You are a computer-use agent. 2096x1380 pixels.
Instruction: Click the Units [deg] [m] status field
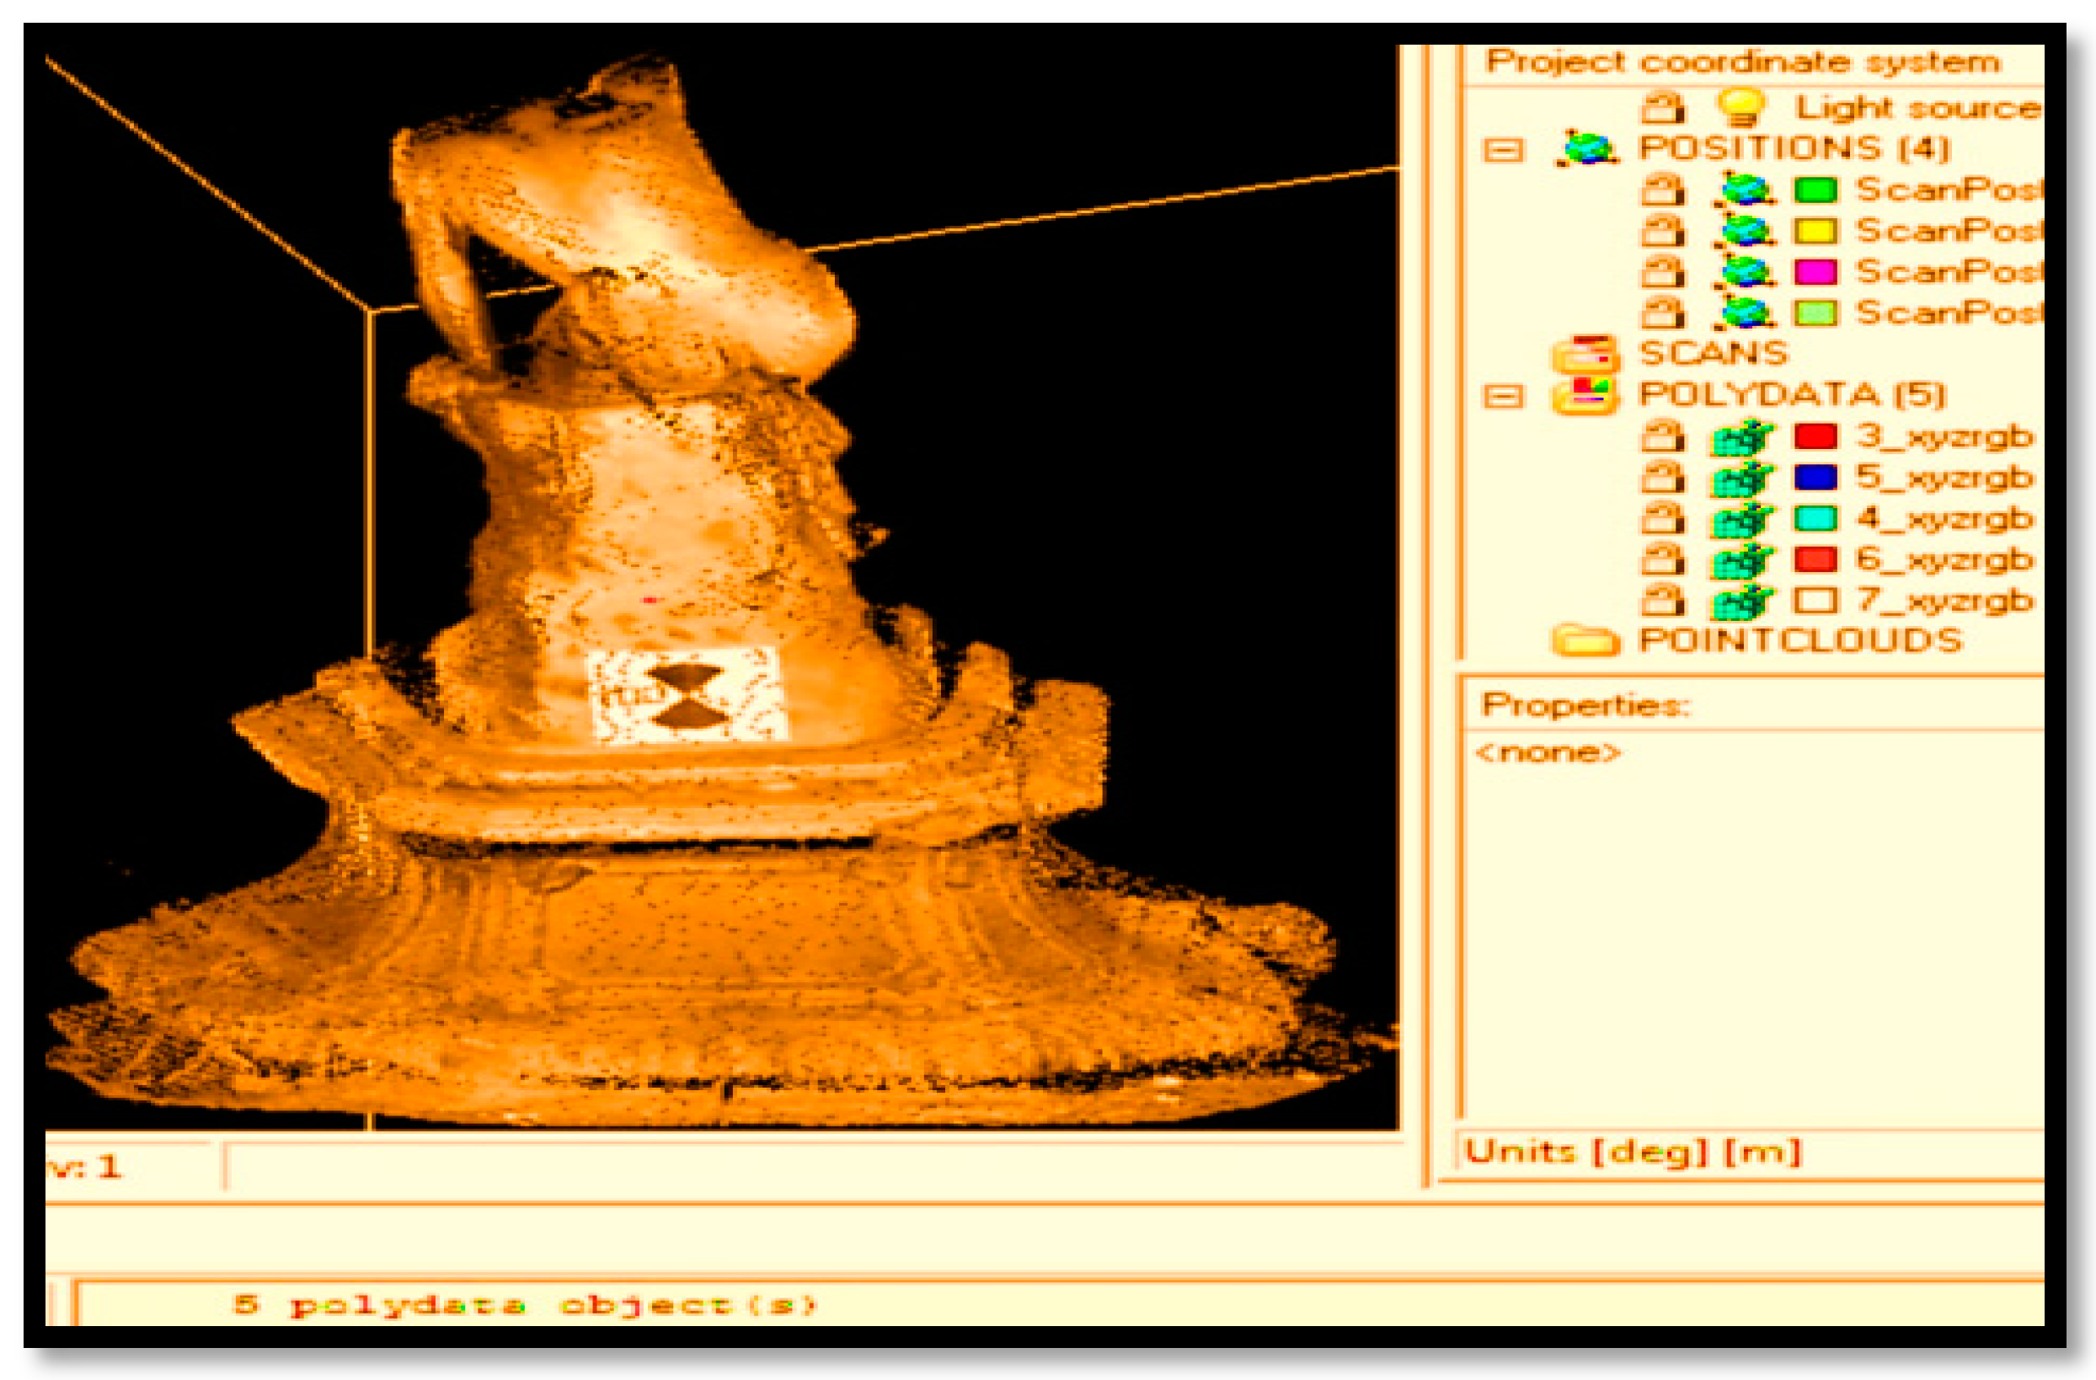pos(1632,1152)
